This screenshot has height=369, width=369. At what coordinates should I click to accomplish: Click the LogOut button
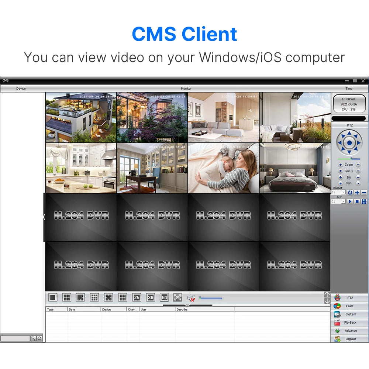[349, 339]
